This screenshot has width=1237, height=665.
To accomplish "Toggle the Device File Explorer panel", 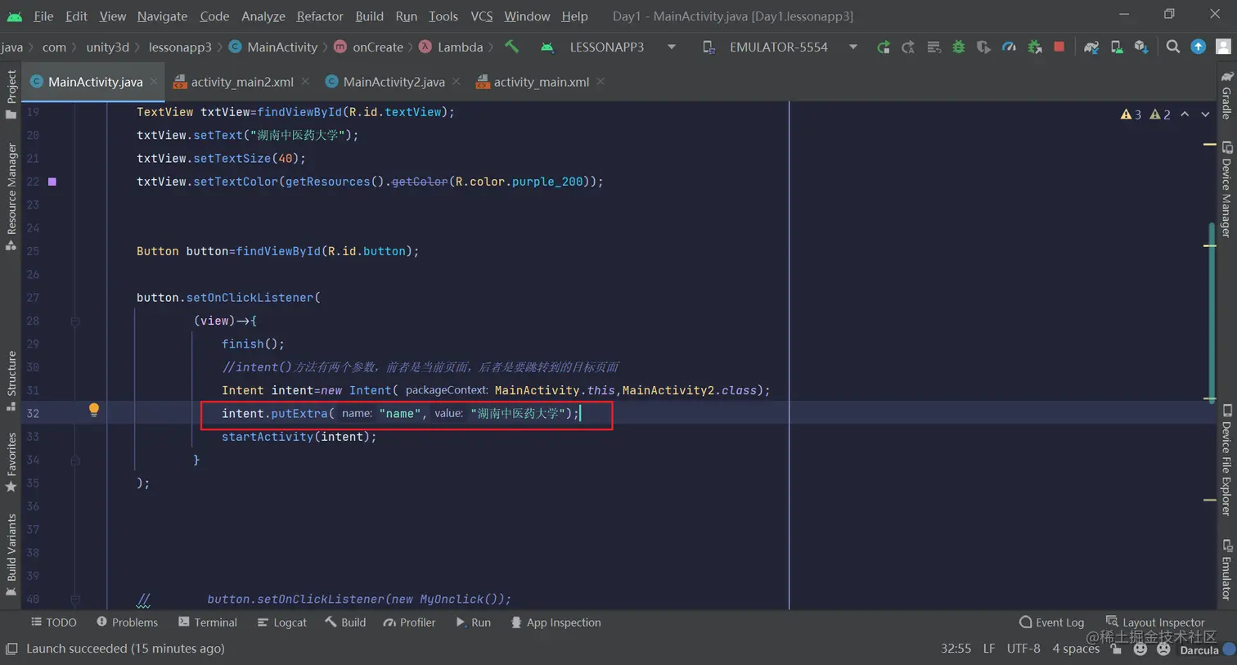I will 1226,460.
